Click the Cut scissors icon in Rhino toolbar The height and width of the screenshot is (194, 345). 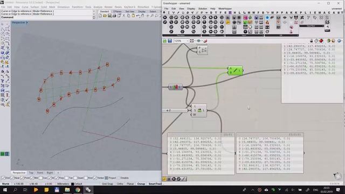click(124, 16)
